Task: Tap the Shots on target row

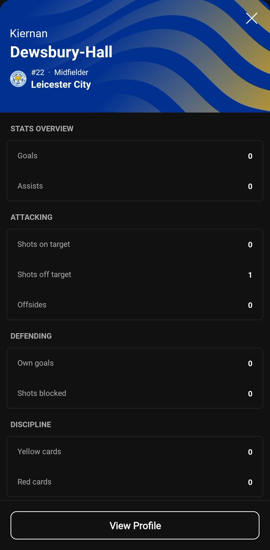Action: point(135,244)
